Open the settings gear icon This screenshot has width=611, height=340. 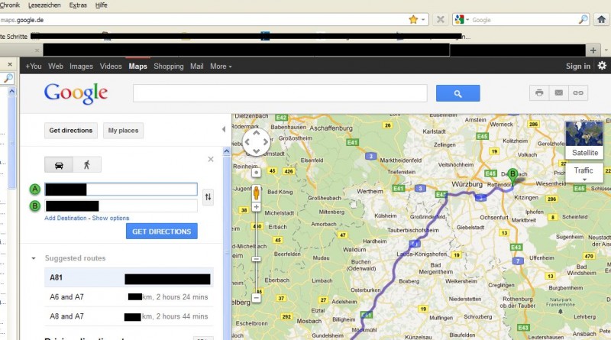602,66
